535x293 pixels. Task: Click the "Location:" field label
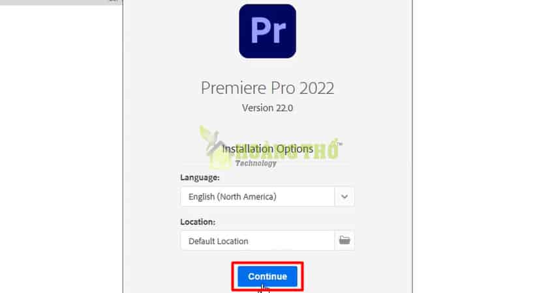click(198, 222)
